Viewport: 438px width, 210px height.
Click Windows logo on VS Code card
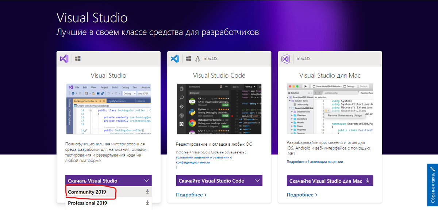pyautogui.click(x=189, y=58)
